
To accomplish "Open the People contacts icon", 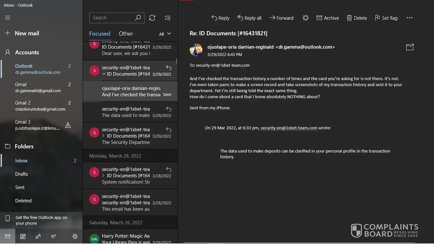I will 38,236.
